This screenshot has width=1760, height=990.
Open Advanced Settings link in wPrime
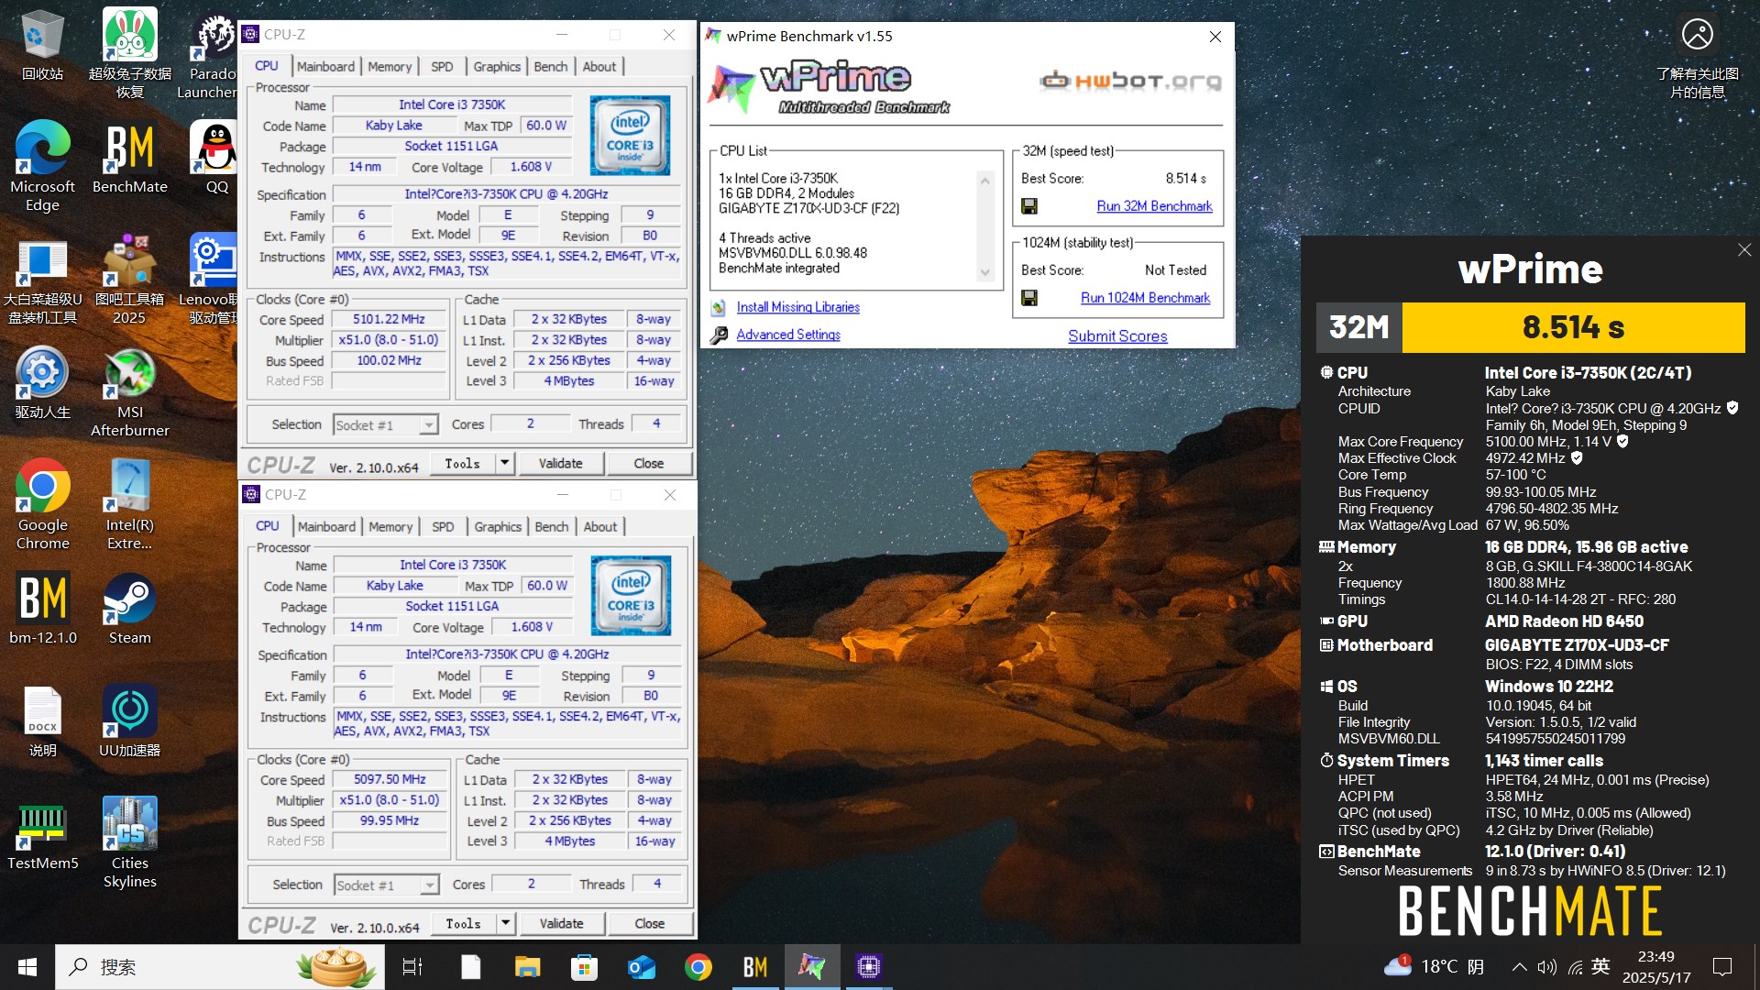[x=788, y=335]
